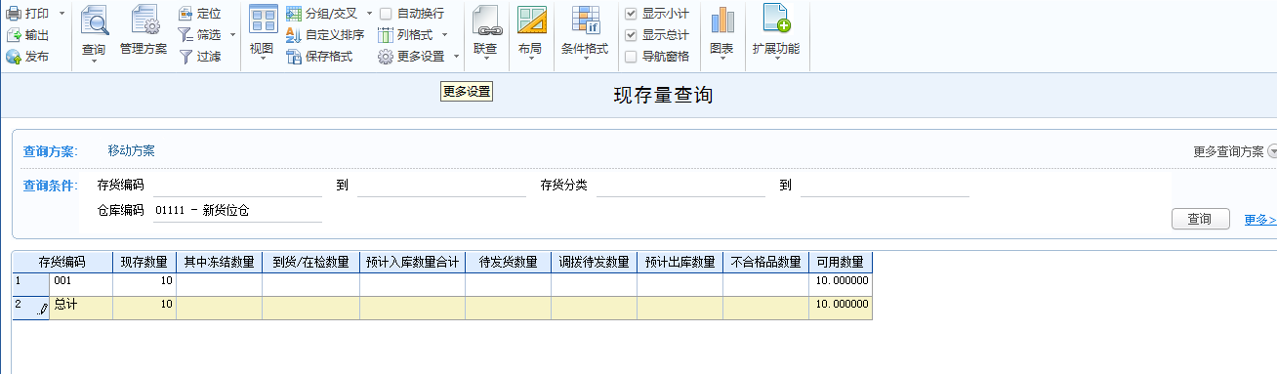Viewport: 1277px width, 374px height.
Task: Expand the 筛选 dropdown arrow
Action: (232, 35)
